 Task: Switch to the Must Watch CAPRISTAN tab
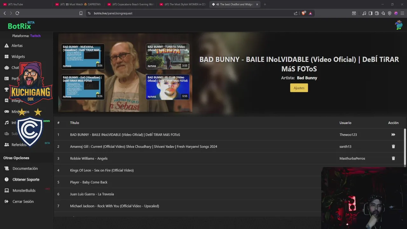(78, 4)
